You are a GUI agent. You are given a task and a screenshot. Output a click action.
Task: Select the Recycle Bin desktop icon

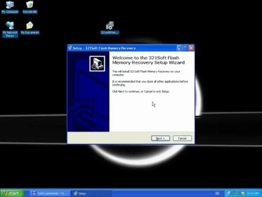[x=30, y=7]
